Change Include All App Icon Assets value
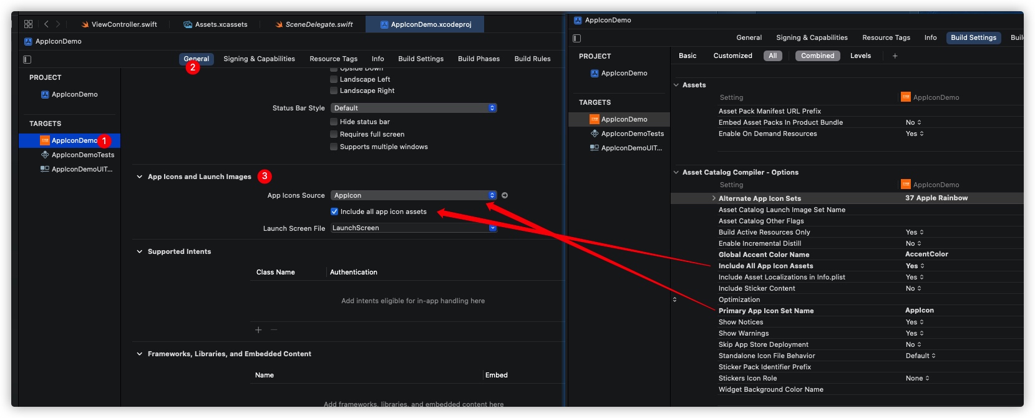1035x418 pixels. [x=915, y=266]
